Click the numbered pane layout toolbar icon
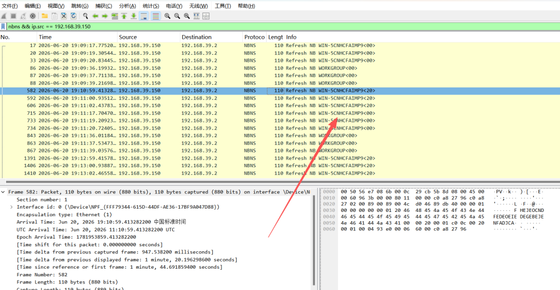This screenshot has height=290, width=560. [206, 16]
